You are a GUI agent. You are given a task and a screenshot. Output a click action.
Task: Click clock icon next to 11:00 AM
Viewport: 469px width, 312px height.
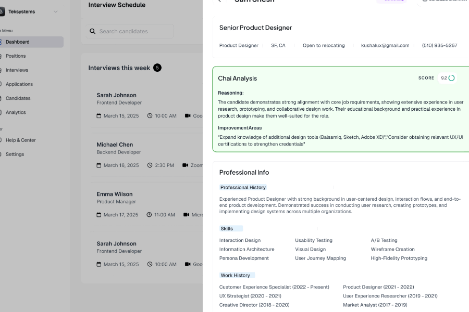click(x=150, y=215)
